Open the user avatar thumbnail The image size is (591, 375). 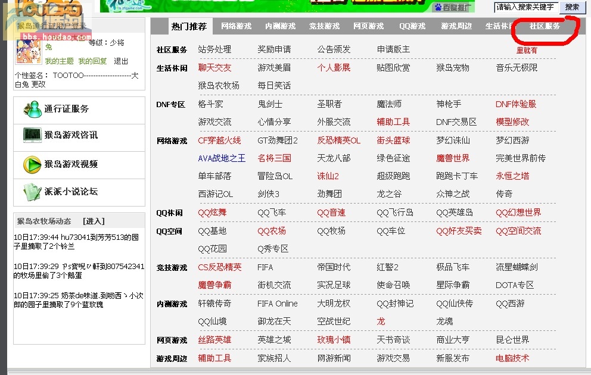click(x=29, y=51)
